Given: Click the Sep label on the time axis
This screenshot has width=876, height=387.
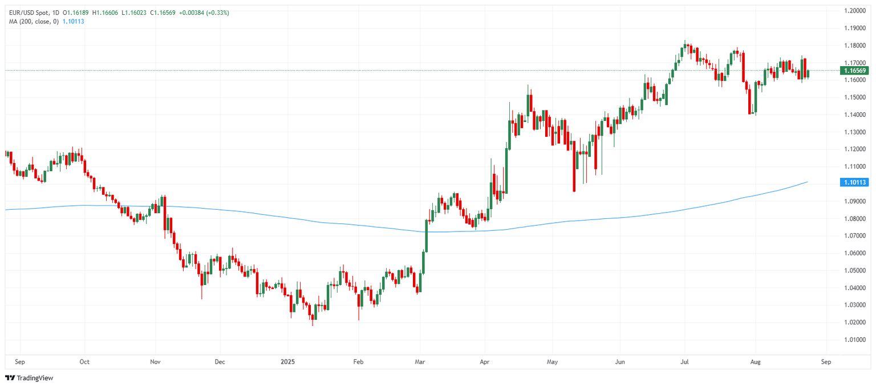Looking at the screenshot, I should pos(21,361).
